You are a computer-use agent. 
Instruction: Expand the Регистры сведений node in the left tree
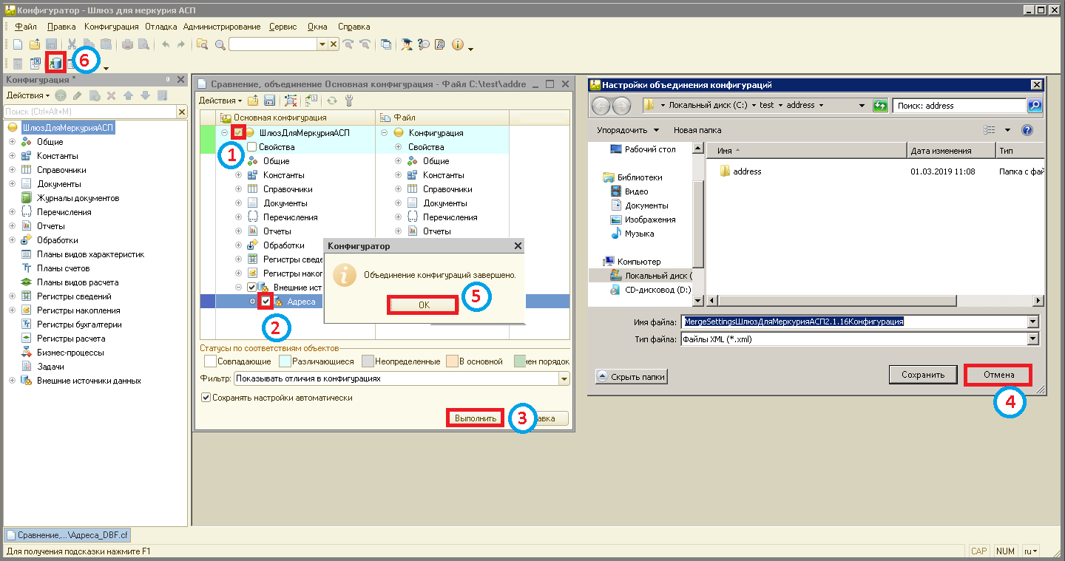tap(12, 296)
